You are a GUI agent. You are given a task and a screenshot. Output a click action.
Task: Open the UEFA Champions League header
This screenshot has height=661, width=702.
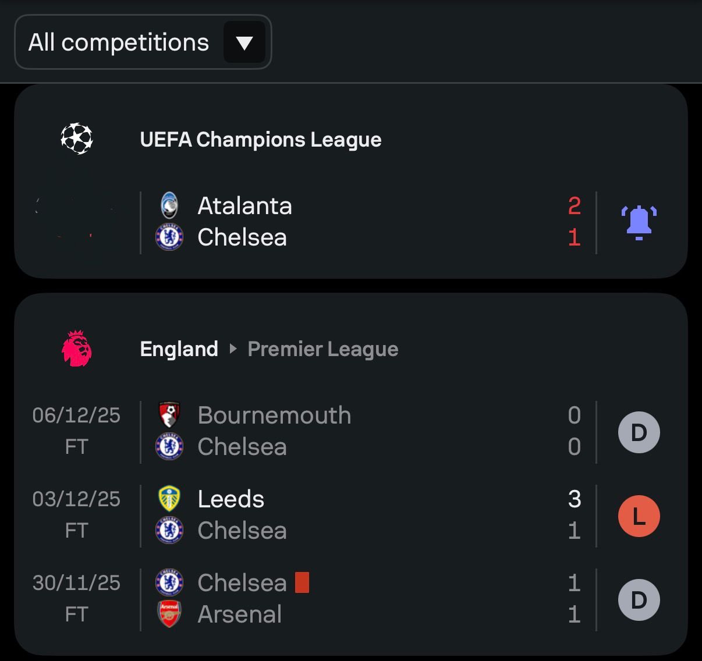(x=260, y=140)
